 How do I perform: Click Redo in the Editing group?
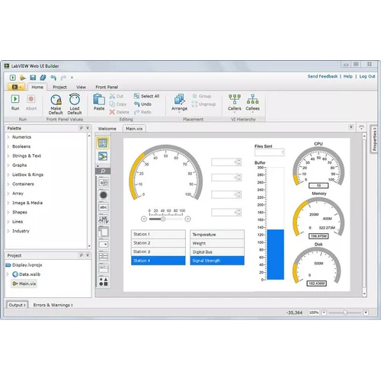coord(142,112)
